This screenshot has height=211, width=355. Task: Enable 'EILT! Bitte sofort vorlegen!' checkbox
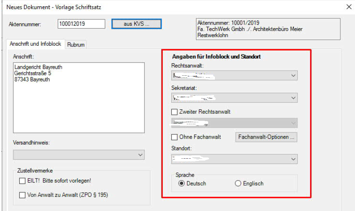[x=22, y=181]
